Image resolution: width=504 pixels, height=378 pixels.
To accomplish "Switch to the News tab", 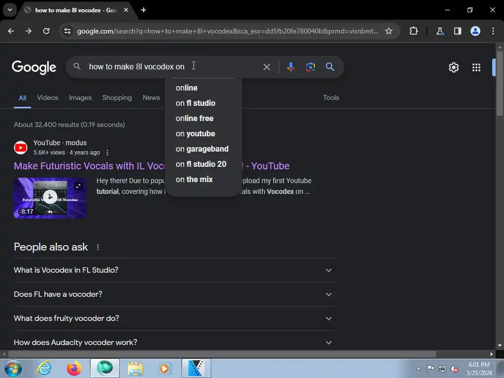I will tap(151, 98).
